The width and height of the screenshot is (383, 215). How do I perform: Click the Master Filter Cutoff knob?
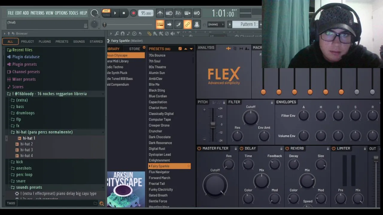pos(215,185)
